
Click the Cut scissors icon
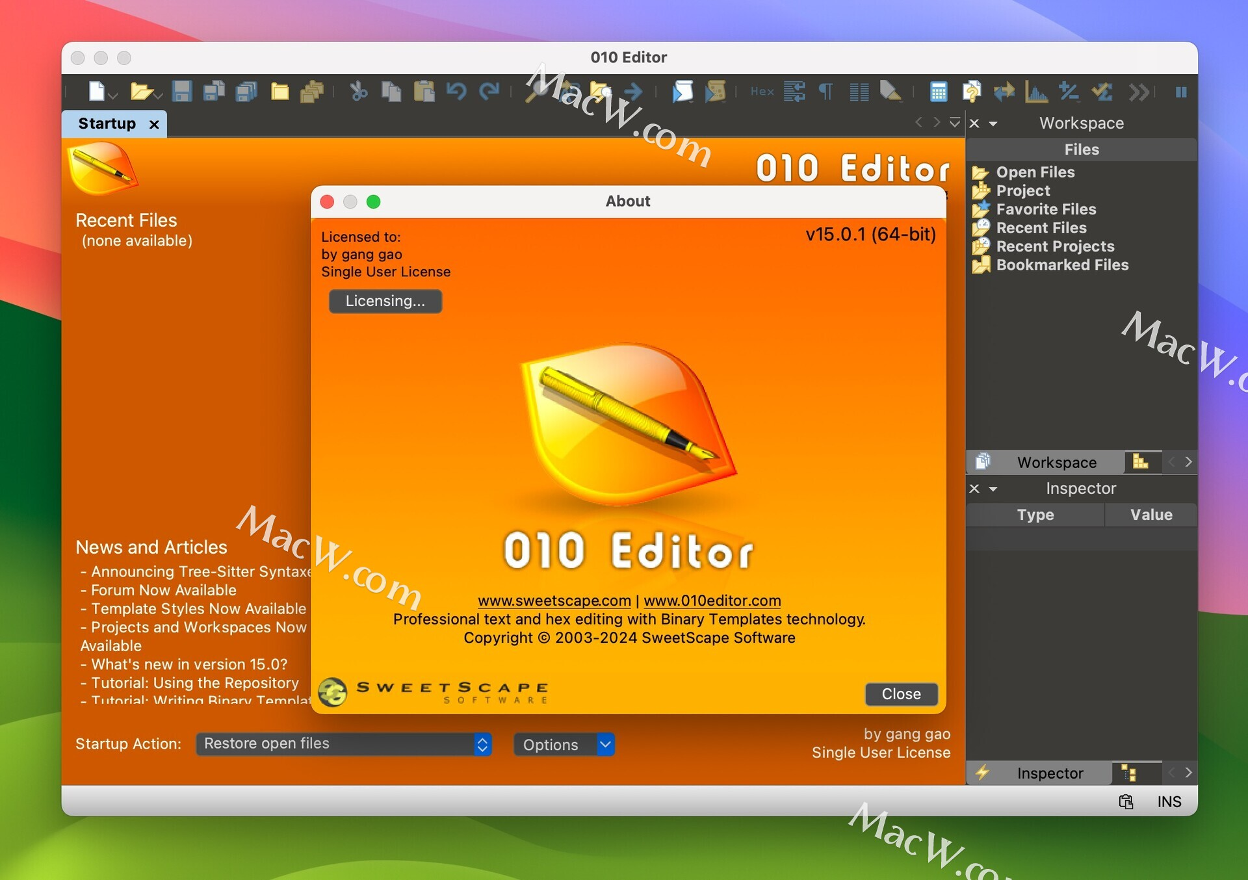point(359,92)
